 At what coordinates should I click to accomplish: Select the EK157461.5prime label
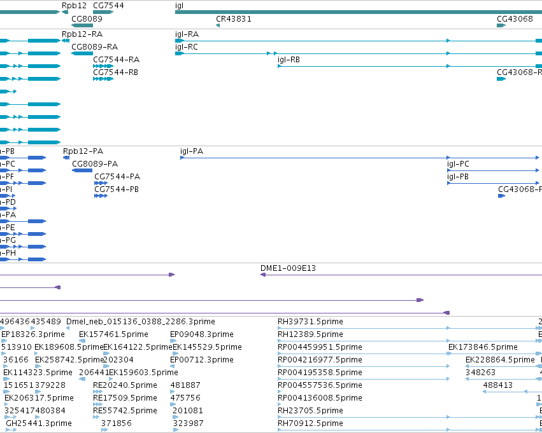click(113, 334)
